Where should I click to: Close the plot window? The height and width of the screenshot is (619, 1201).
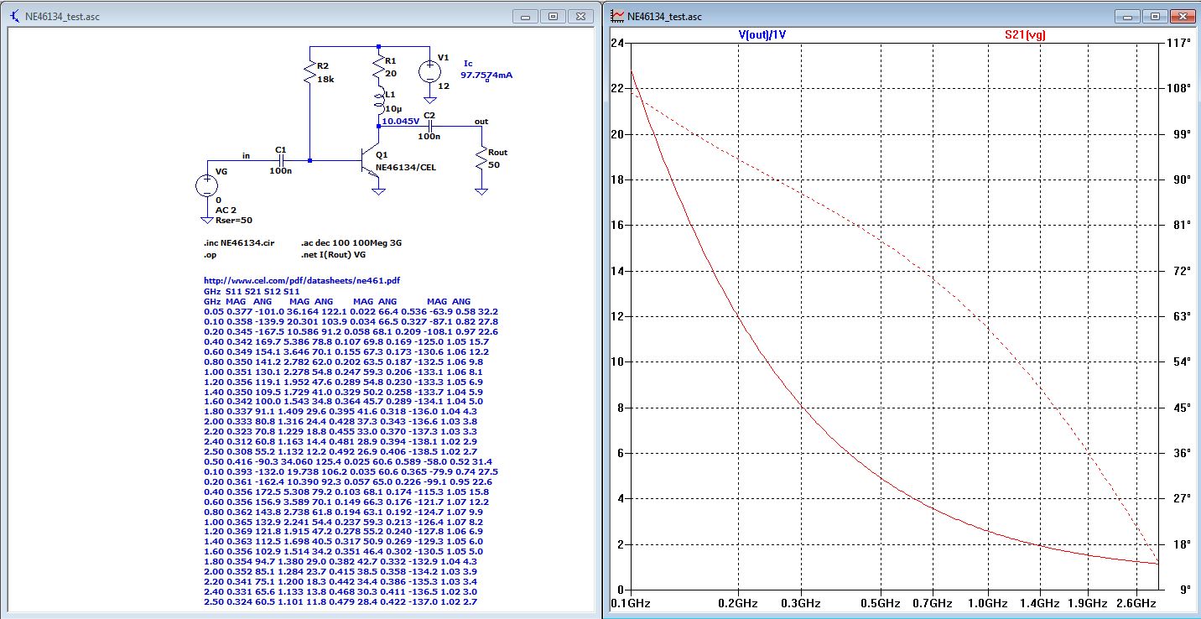click(x=1182, y=16)
